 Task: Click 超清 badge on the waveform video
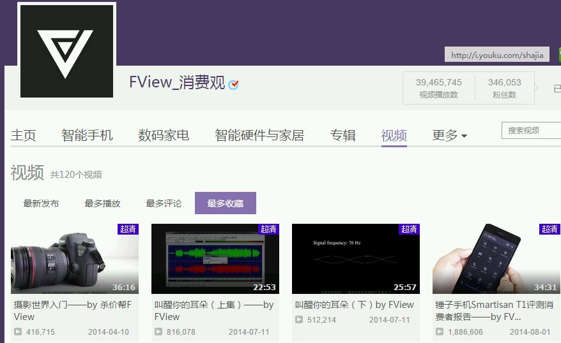[x=268, y=229]
